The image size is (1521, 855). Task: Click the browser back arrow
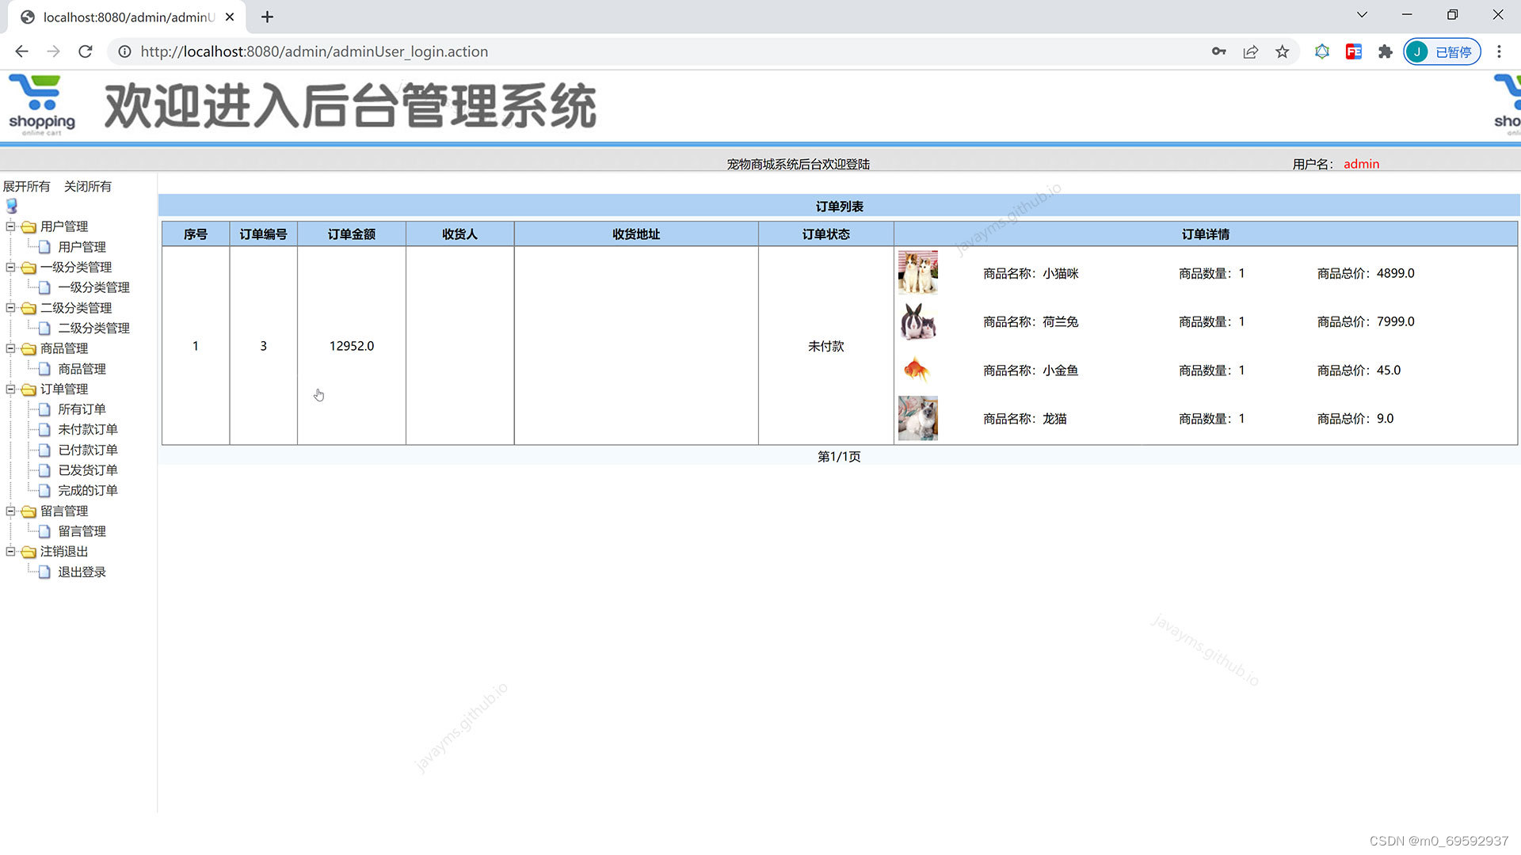(x=21, y=51)
